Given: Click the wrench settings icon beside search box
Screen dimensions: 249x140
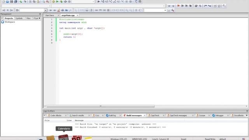Looking at the screenshot, I should (172, 10).
